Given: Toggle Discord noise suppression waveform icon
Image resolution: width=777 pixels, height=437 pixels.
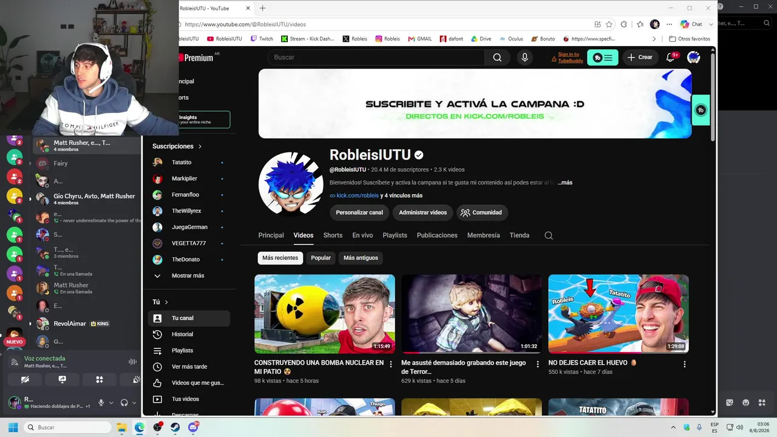Looking at the screenshot, I should pyautogui.click(x=132, y=362).
